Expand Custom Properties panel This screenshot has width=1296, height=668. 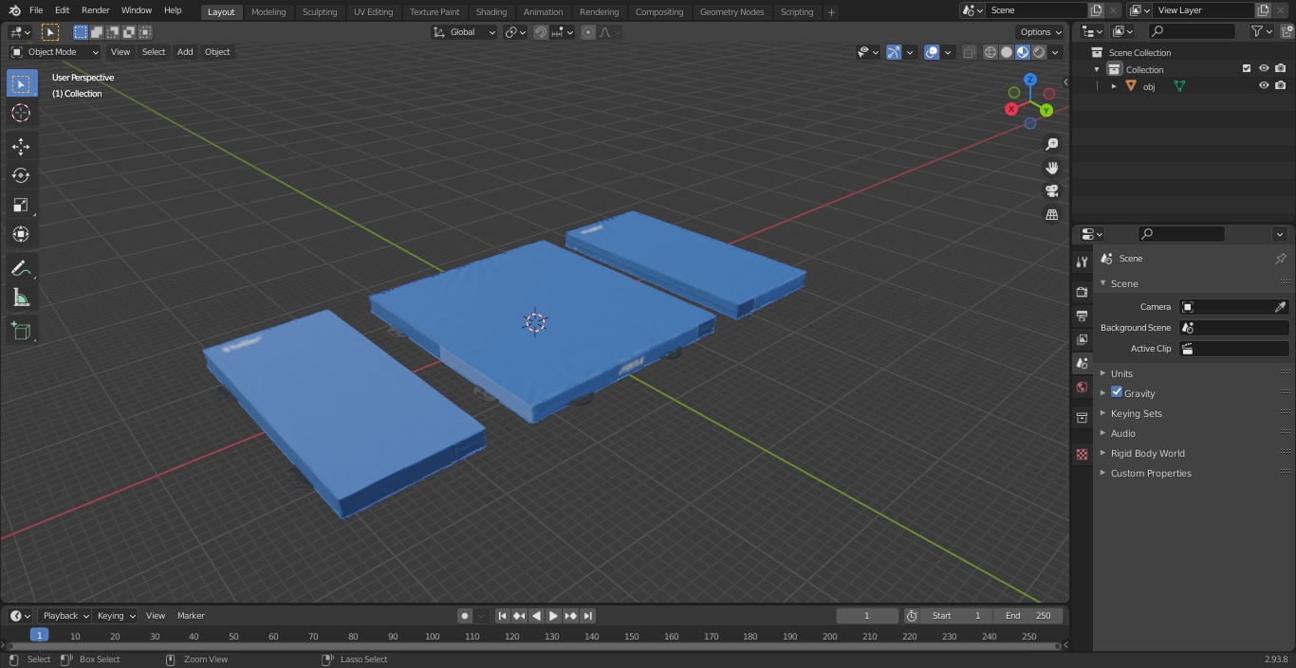click(1150, 473)
